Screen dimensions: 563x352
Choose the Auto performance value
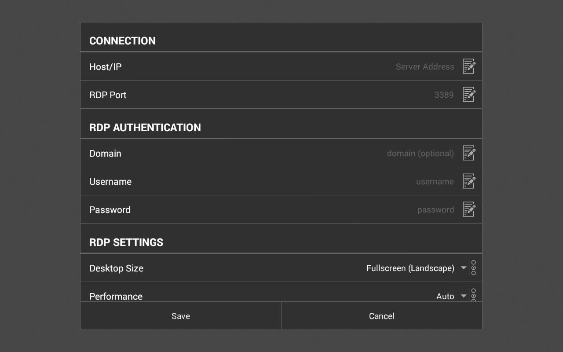[x=445, y=296]
